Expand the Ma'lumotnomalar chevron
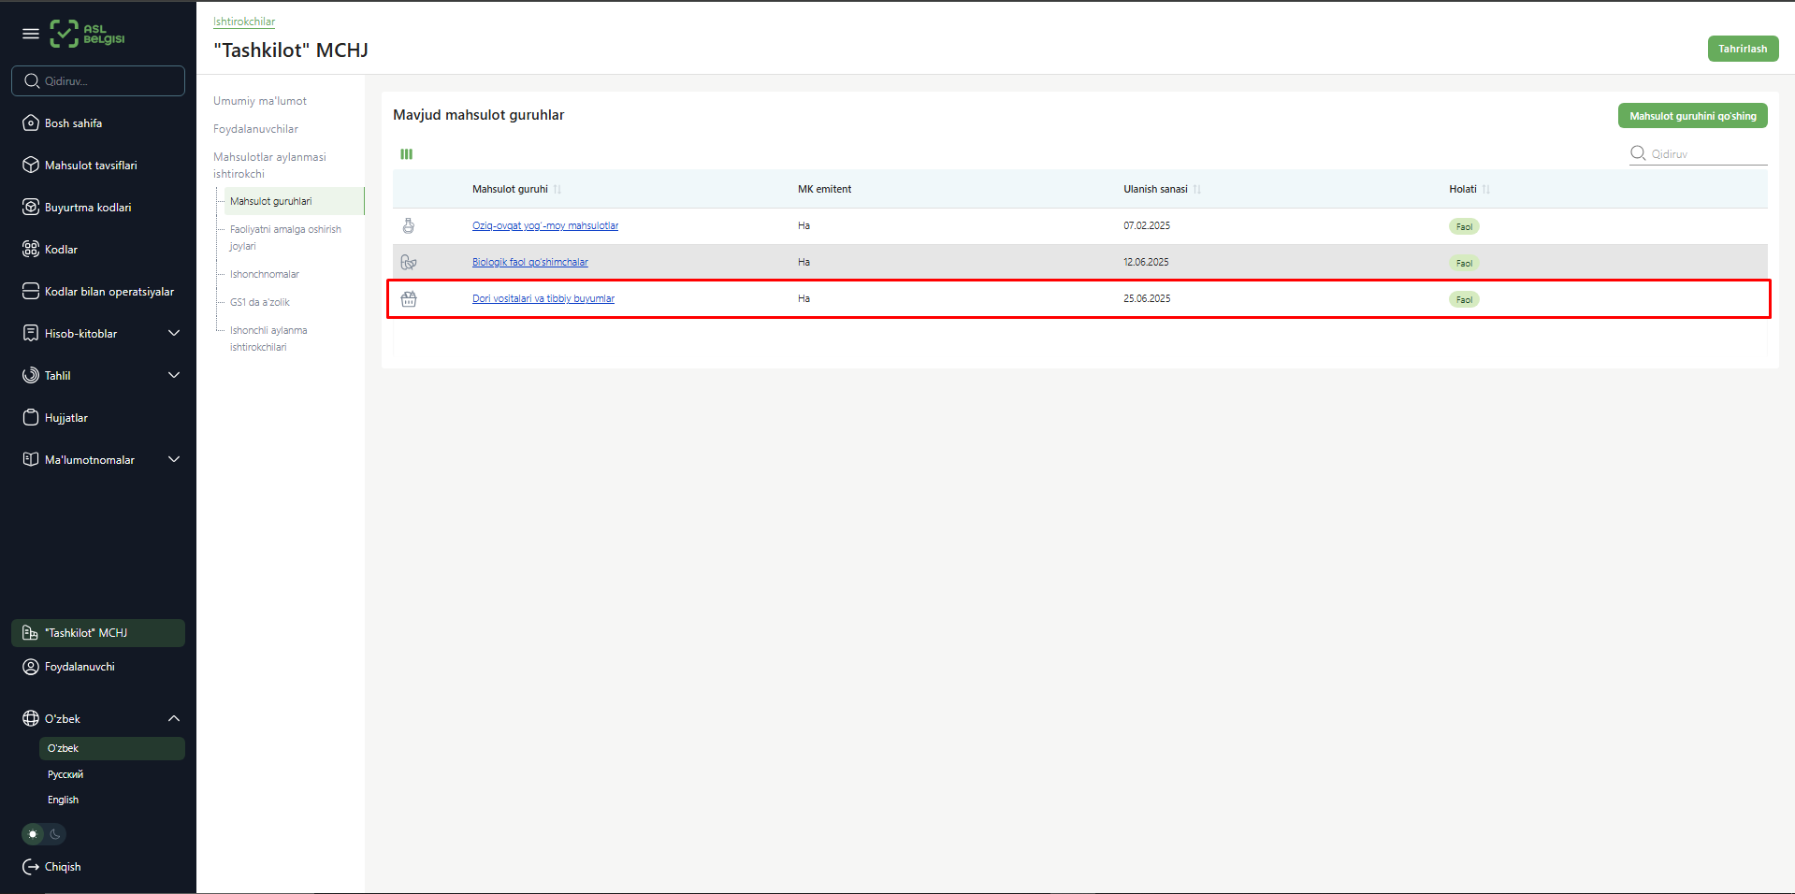Viewport: 1795px width, 894px height. (174, 460)
